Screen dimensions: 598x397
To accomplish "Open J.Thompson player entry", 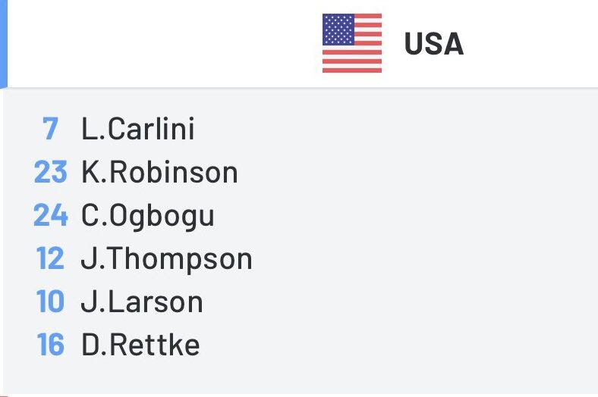I will point(167,259).
